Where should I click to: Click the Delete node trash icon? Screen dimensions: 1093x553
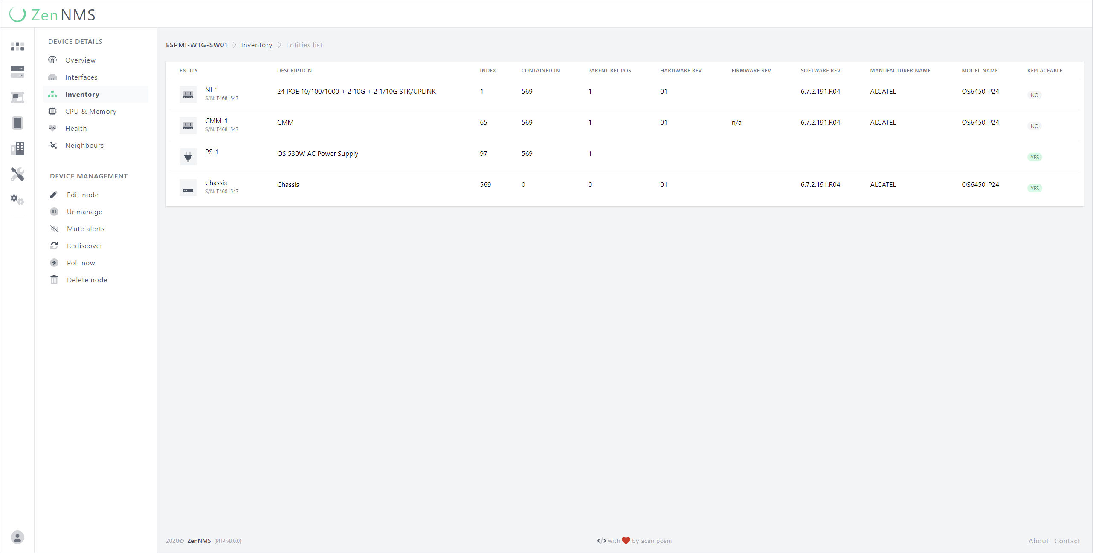click(x=54, y=280)
